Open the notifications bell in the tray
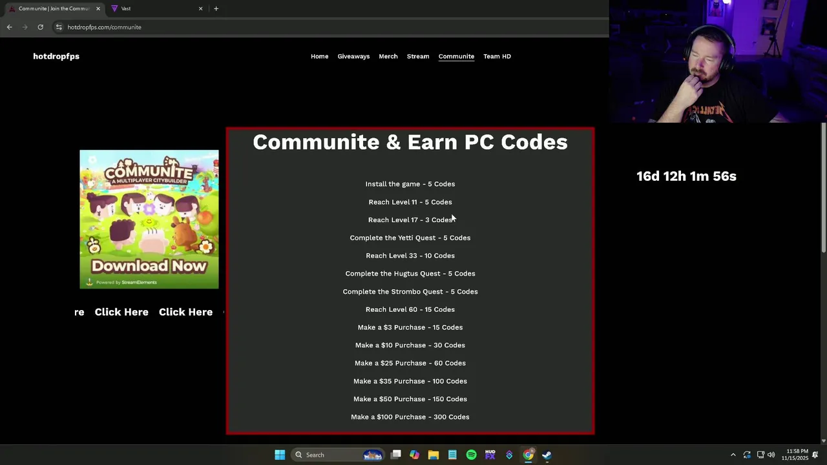The image size is (827, 465). click(815, 455)
